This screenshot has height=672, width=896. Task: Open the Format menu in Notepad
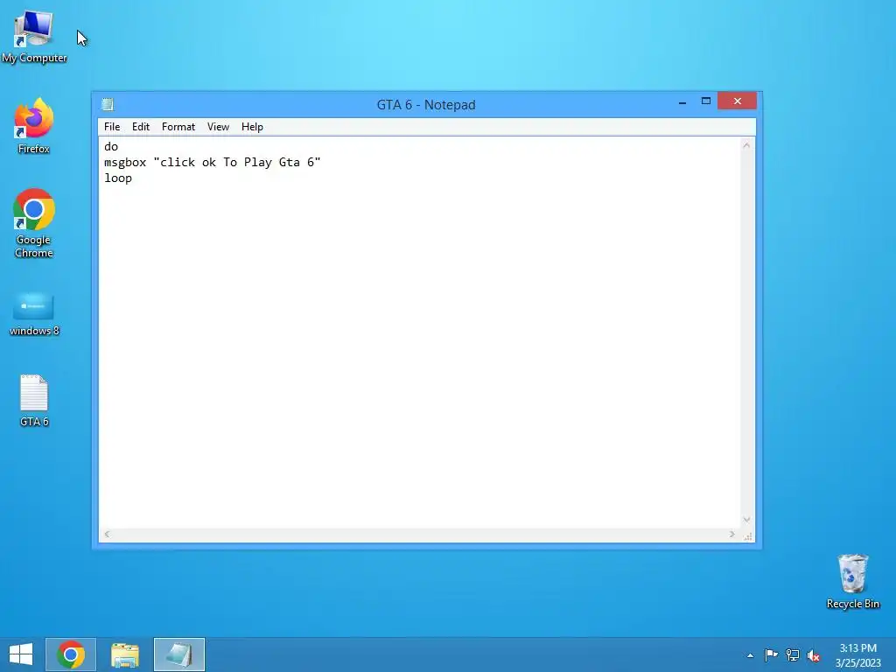click(178, 127)
